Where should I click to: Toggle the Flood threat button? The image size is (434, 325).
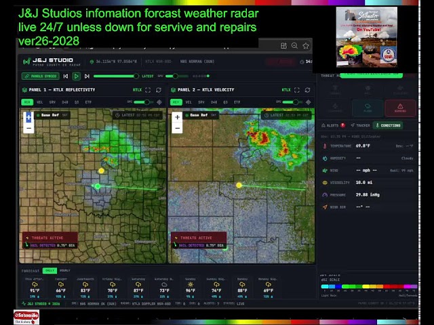(368, 108)
